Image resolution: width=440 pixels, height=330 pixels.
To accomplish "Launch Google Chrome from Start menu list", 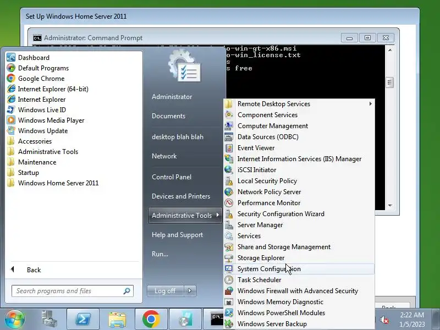I will (11, 78).
